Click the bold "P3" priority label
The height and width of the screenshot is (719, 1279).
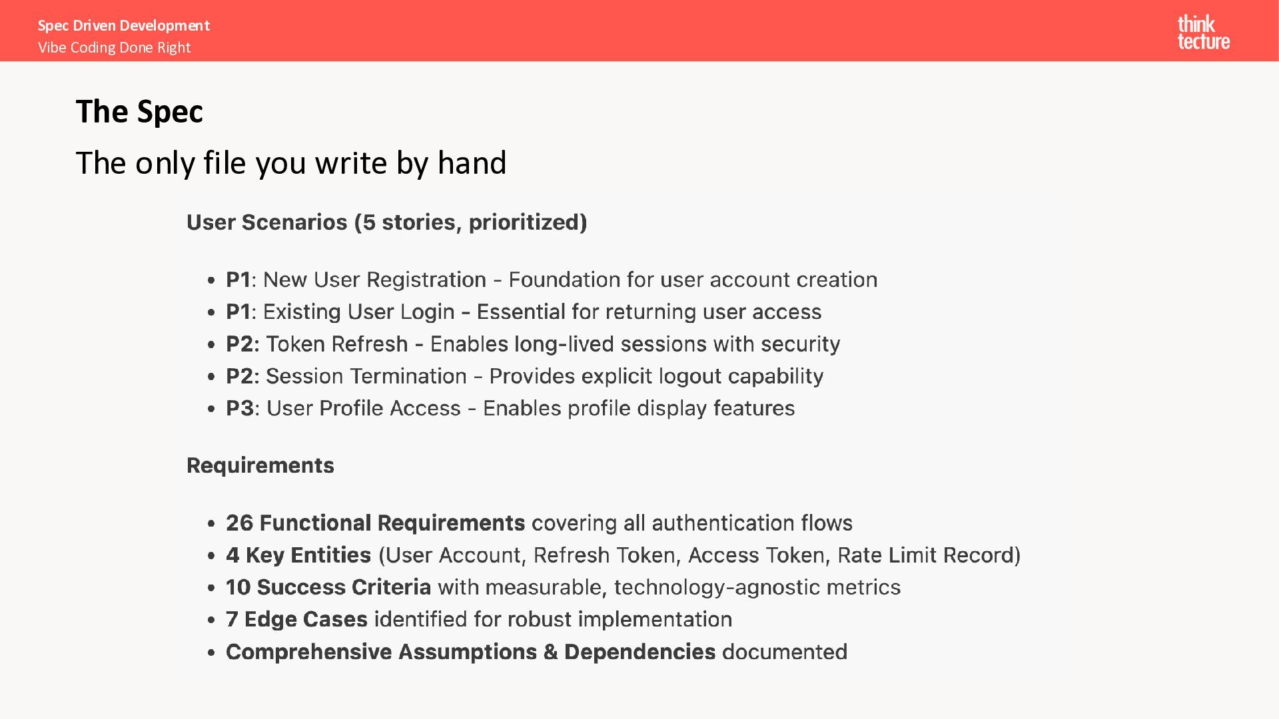coord(240,408)
